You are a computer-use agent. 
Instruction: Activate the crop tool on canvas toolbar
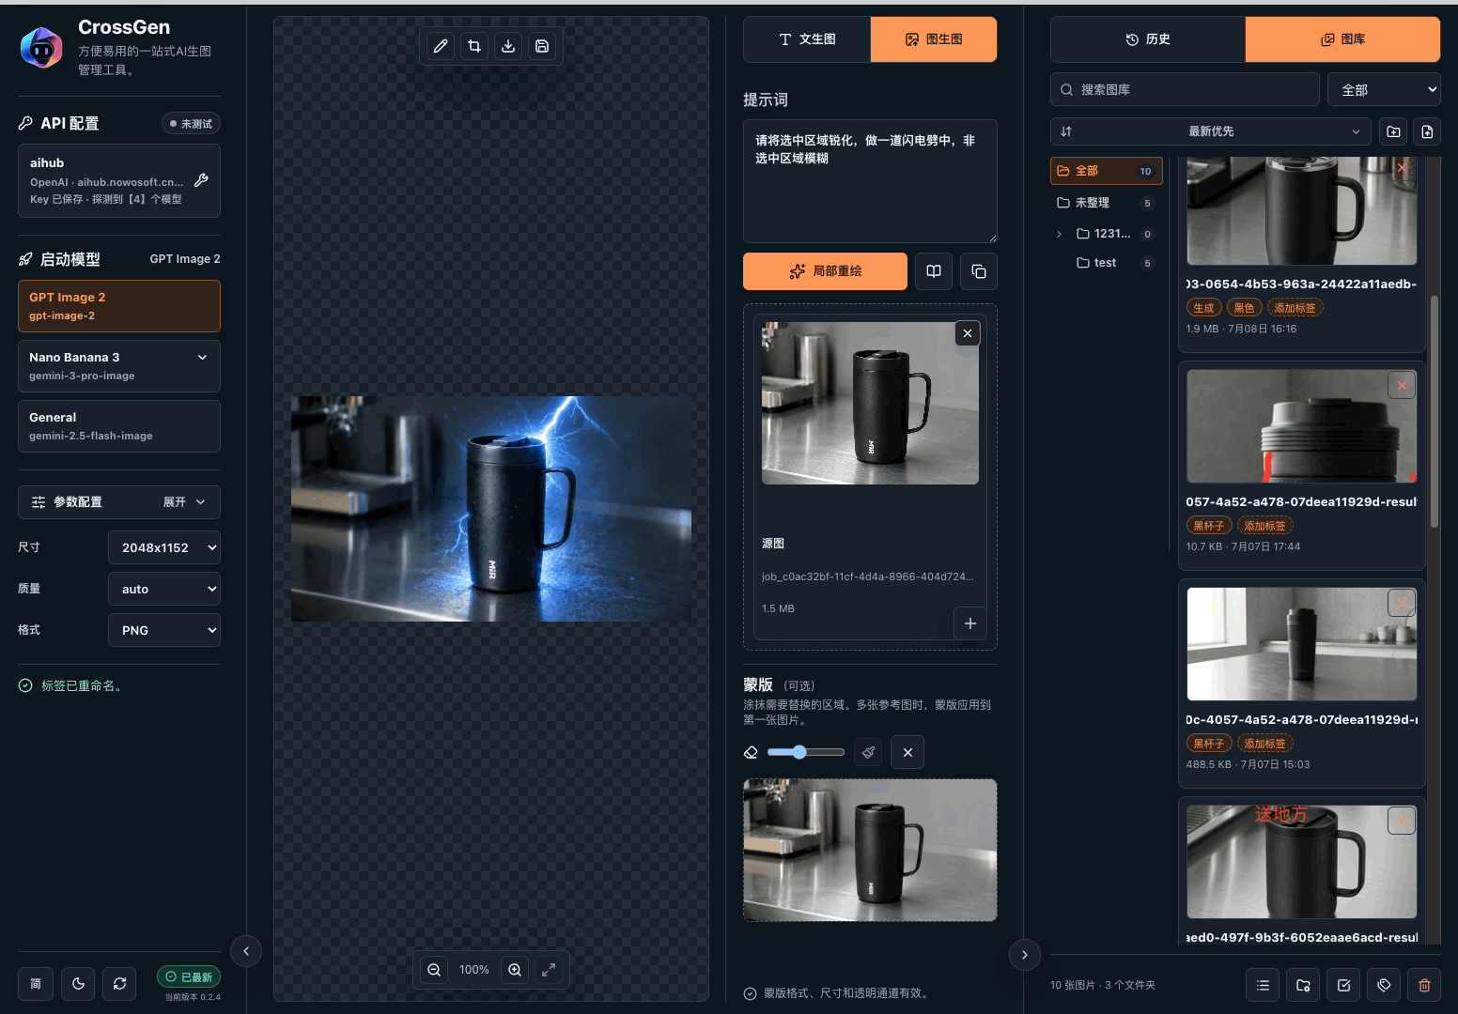click(474, 46)
